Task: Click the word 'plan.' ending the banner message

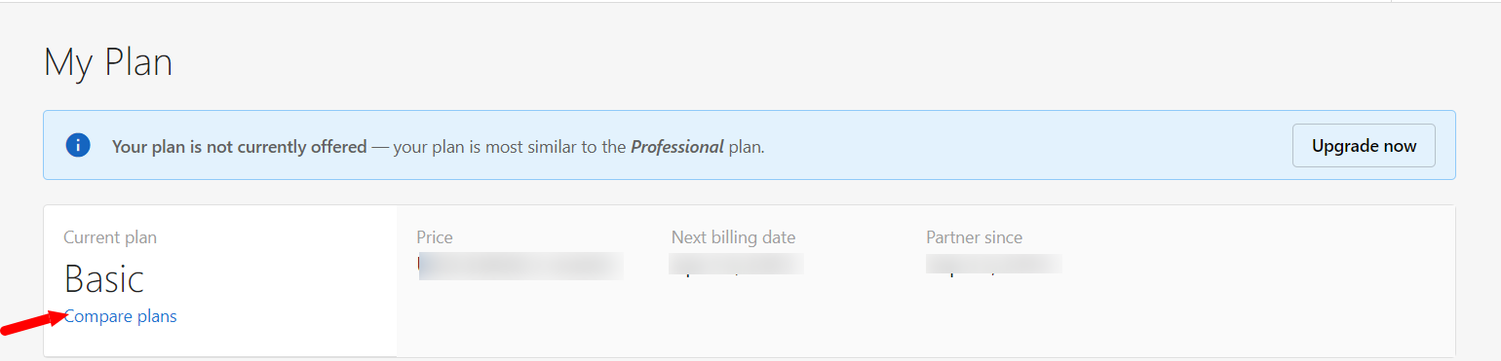Action: (747, 147)
